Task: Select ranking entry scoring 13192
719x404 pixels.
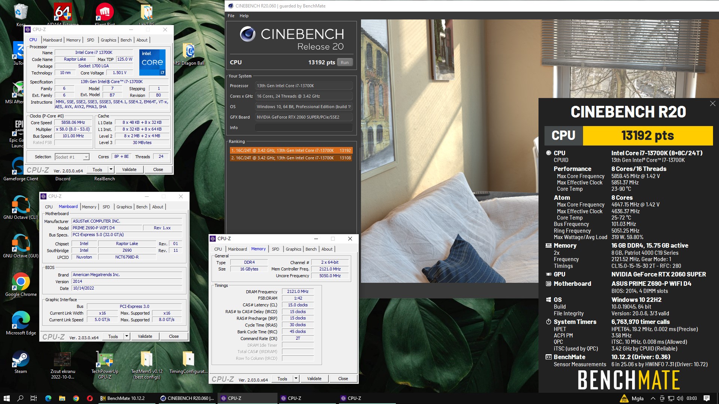Action: point(291,150)
